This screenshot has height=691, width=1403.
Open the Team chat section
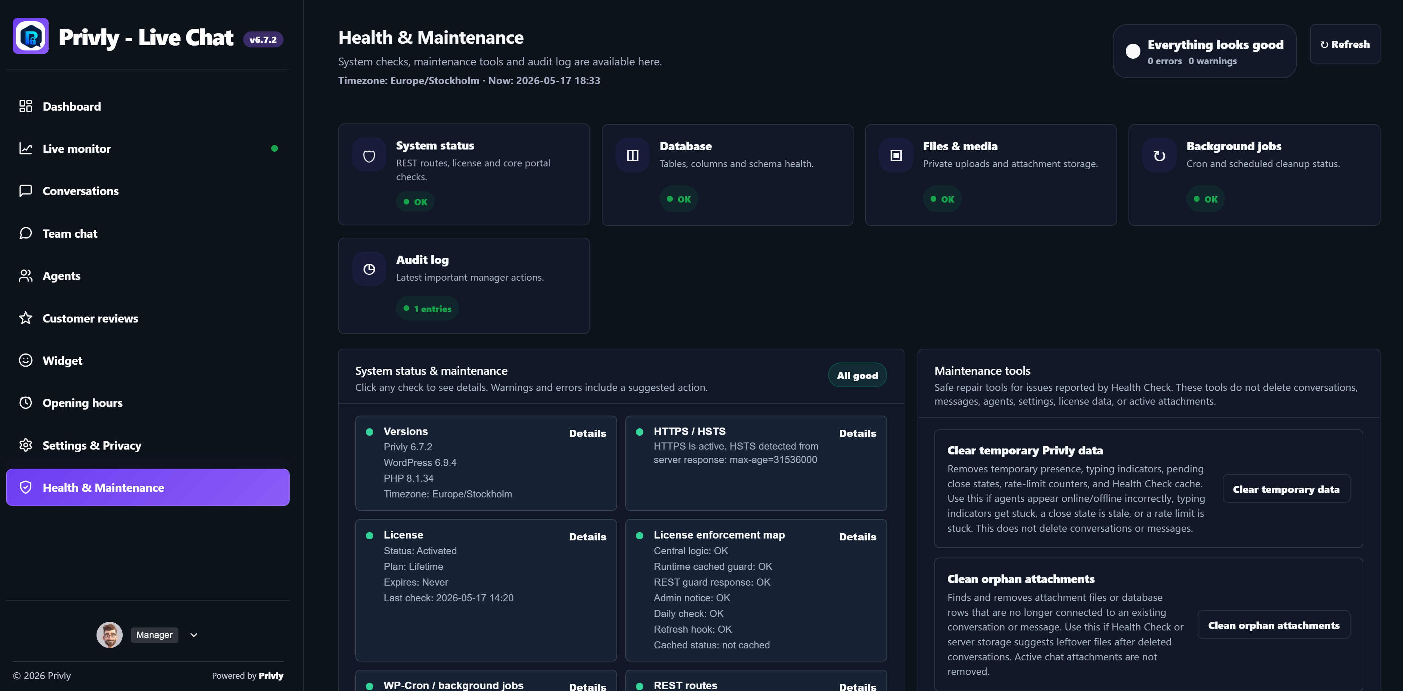tap(148, 234)
